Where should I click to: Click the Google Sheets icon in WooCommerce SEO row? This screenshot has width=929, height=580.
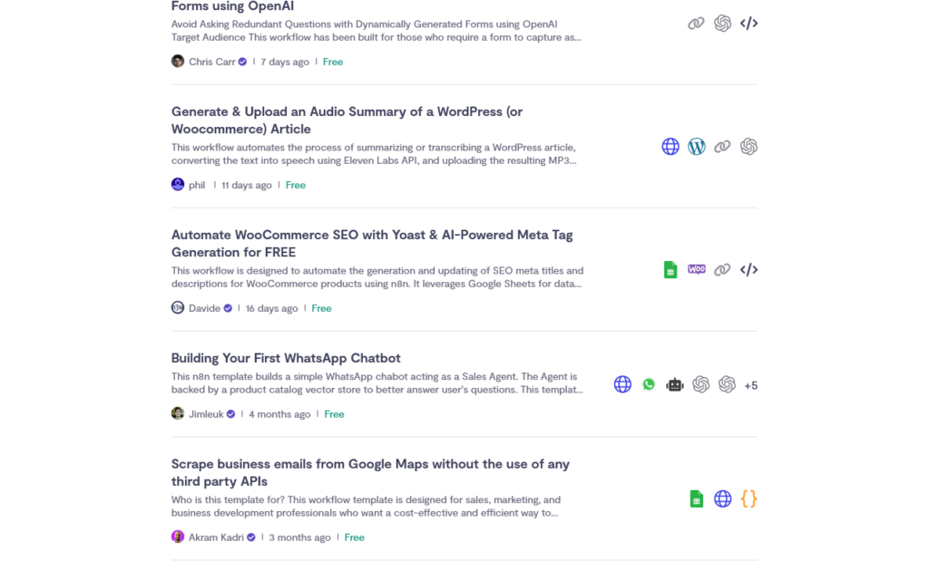(670, 269)
